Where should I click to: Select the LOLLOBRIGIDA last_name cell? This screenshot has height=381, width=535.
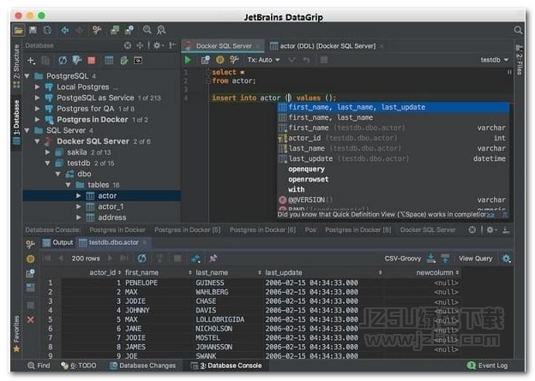[x=228, y=319]
